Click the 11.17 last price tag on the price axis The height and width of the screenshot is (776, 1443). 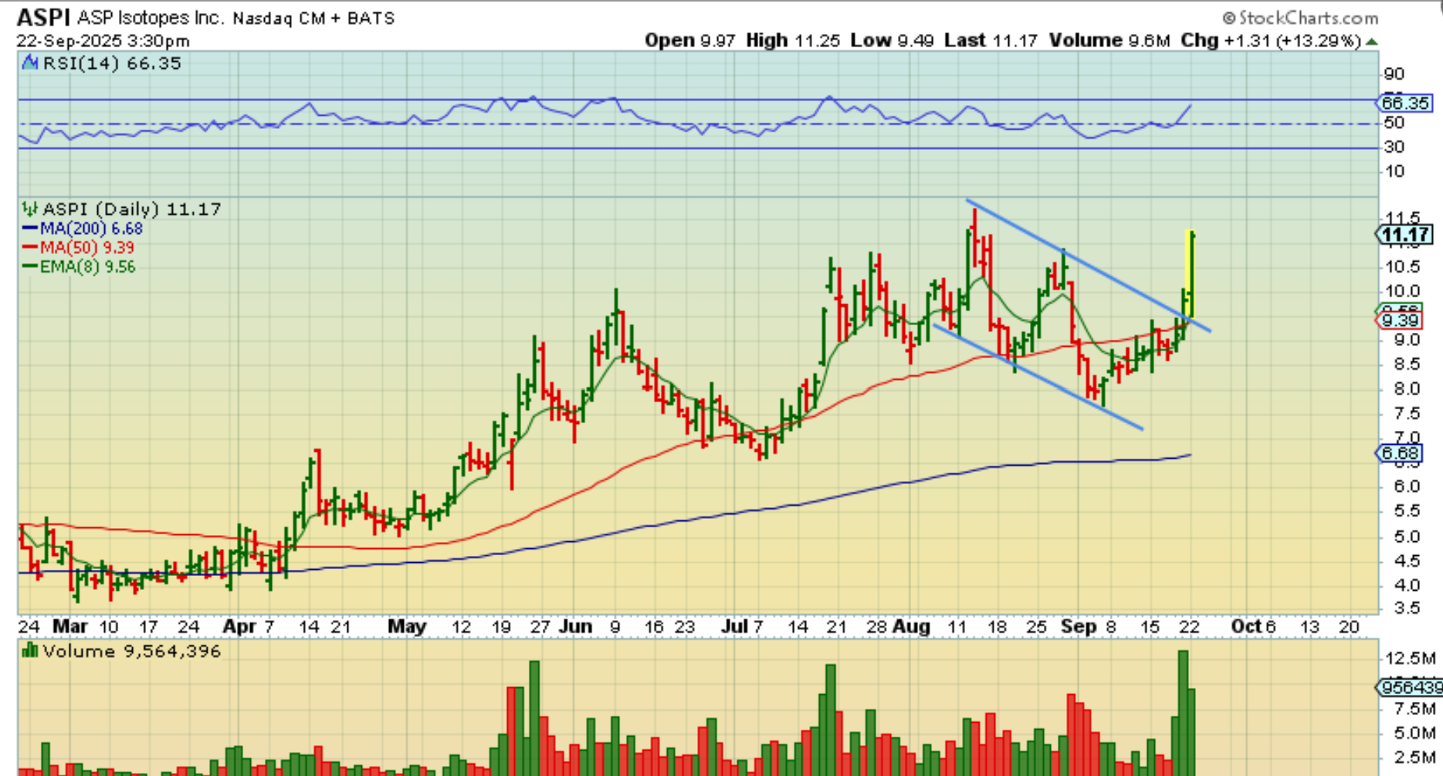tap(1405, 236)
